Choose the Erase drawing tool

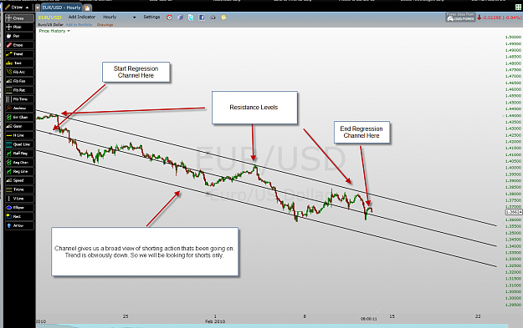[19, 45]
